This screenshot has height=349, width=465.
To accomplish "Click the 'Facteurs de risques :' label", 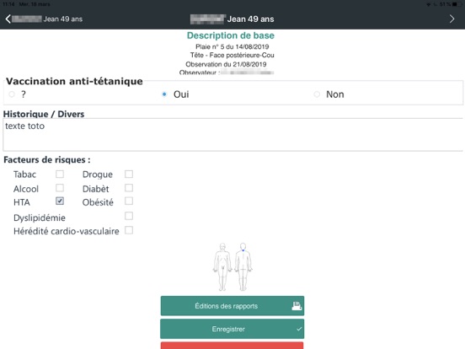I will tap(47, 159).
